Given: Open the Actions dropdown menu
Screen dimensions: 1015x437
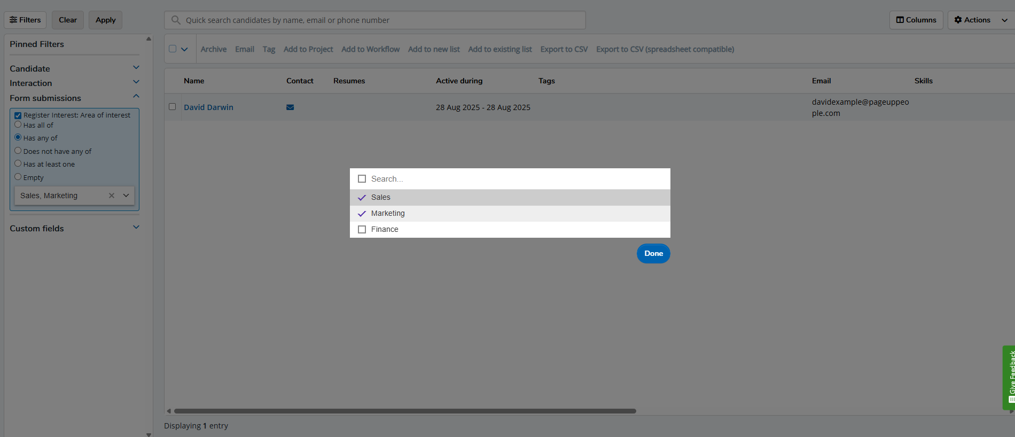Looking at the screenshot, I should [x=981, y=20].
